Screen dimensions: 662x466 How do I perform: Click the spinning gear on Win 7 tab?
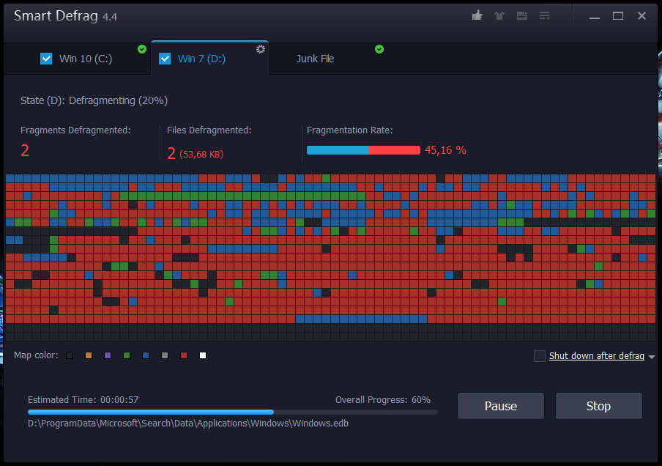tap(260, 49)
